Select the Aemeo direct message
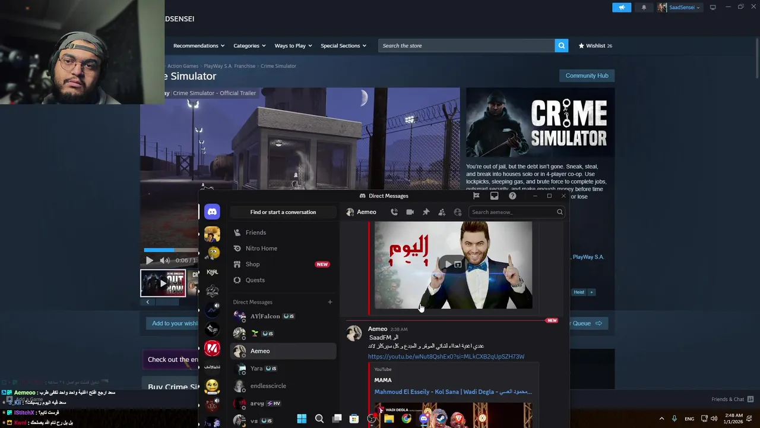Image resolution: width=760 pixels, height=428 pixels. (x=283, y=351)
